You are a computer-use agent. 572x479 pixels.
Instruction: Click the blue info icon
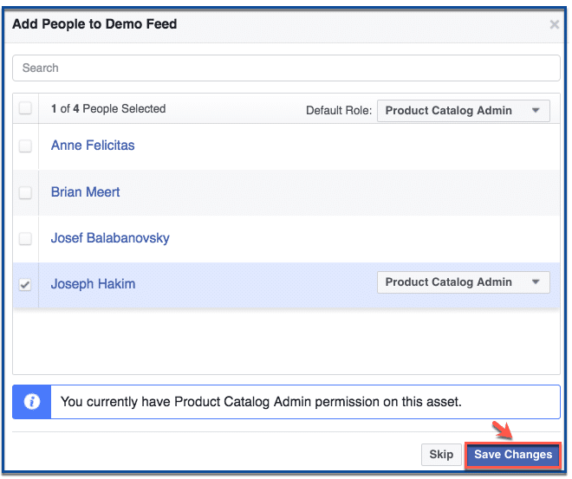coord(32,402)
